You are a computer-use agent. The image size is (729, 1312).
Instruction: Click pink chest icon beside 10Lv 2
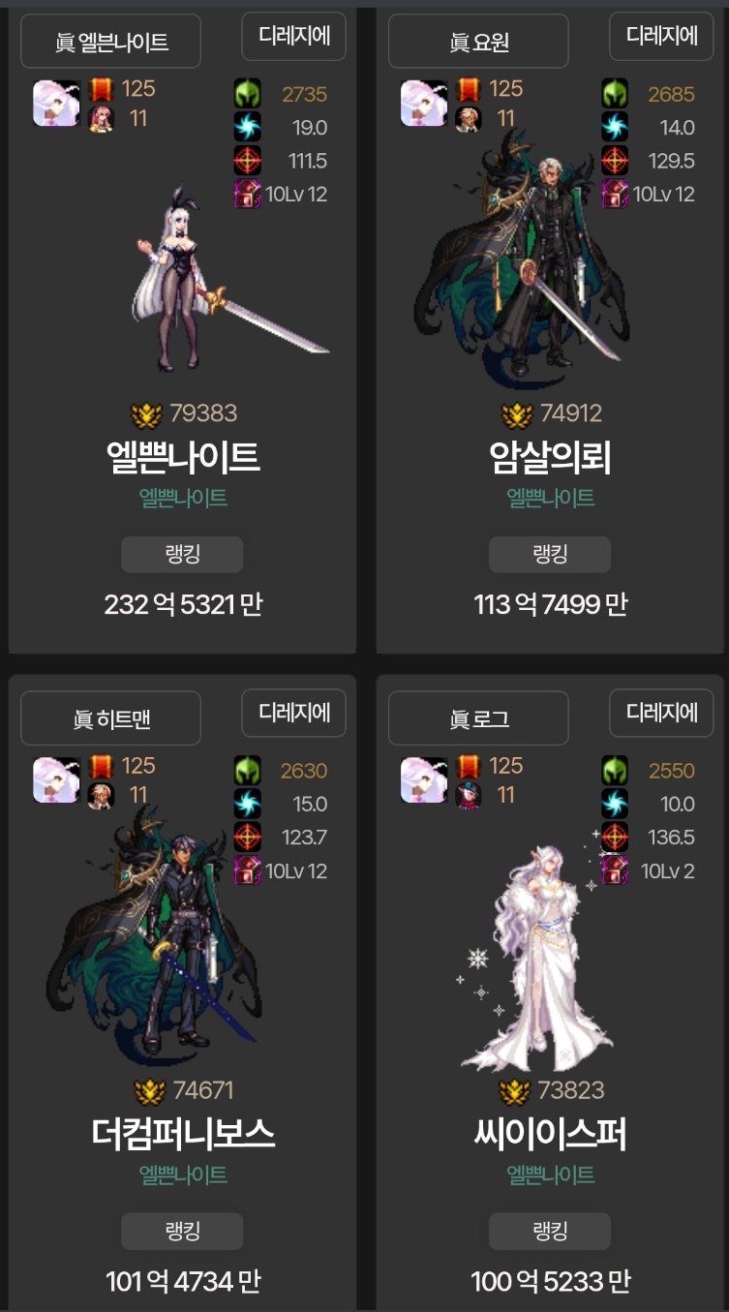click(x=615, y=870)
